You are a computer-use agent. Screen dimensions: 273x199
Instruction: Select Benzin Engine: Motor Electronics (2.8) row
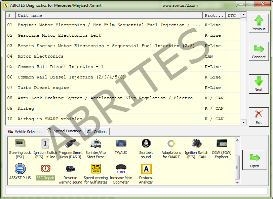point(123,46)
